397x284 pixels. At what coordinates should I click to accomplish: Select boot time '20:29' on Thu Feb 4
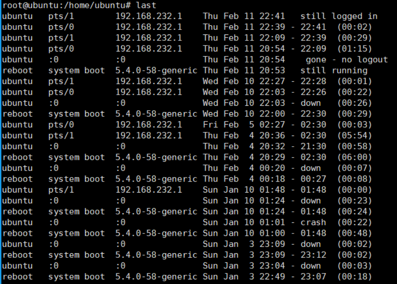point(272,157)
